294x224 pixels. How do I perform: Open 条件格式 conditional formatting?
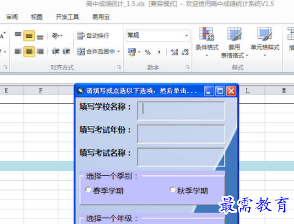click(207, 42)
